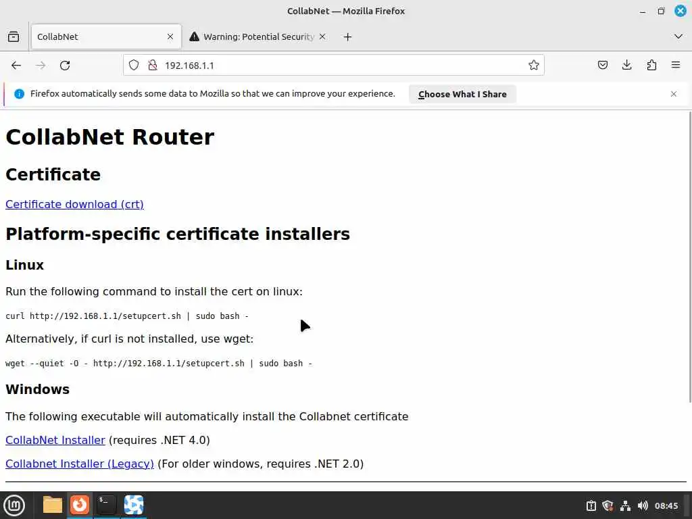Click the clock showing 08:45
This screenshot has width=692, height=519.
pyautogui.click(x=666, y=505)
